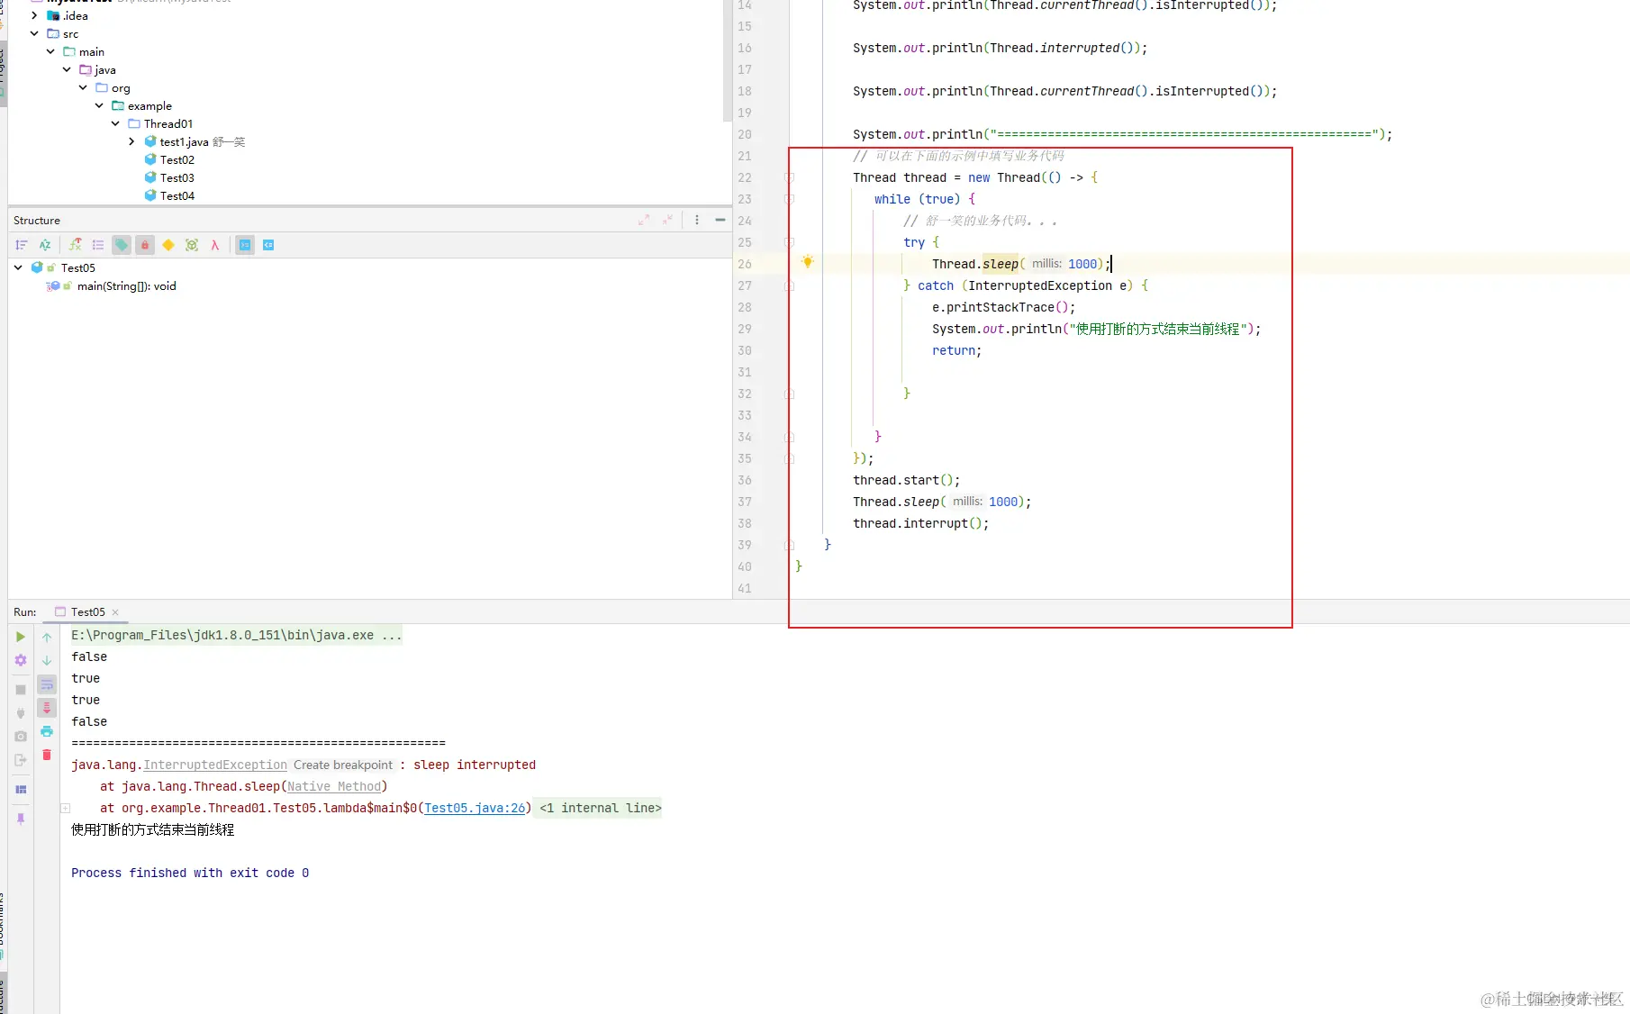Hide the Structure panel
This screenshot has height=1014, width=1630.
coord(720,220)
